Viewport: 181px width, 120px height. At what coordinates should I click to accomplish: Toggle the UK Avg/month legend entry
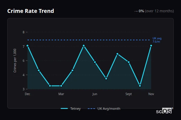(104, 109)
